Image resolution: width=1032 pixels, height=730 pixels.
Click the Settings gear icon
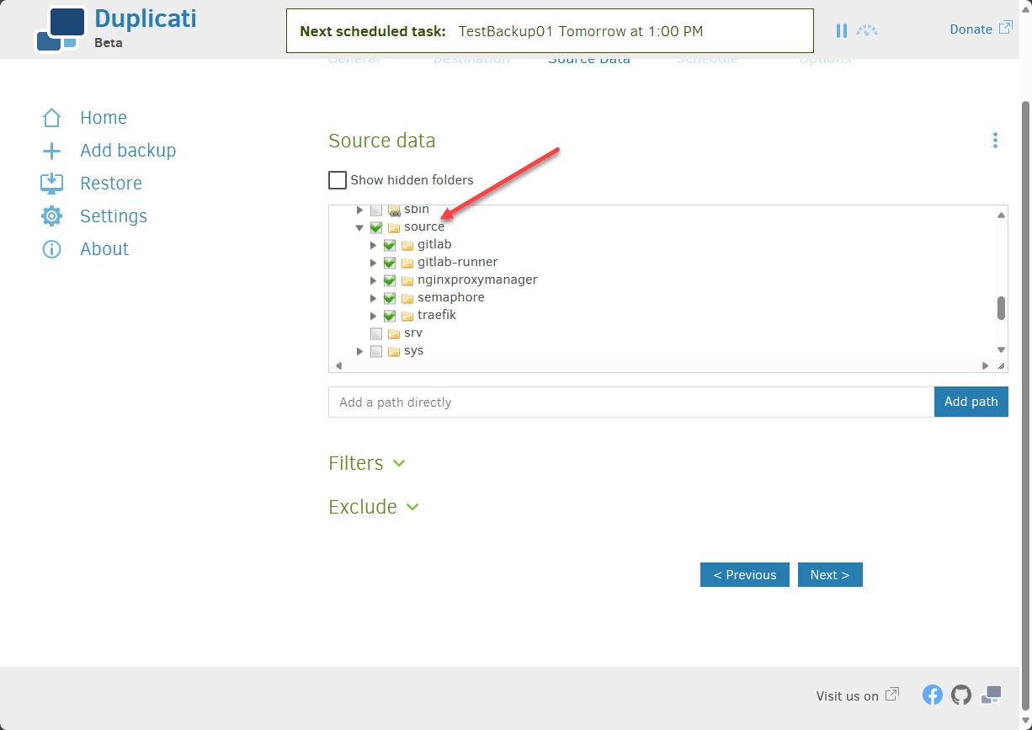pyautogui.click(x=51, y=216)
